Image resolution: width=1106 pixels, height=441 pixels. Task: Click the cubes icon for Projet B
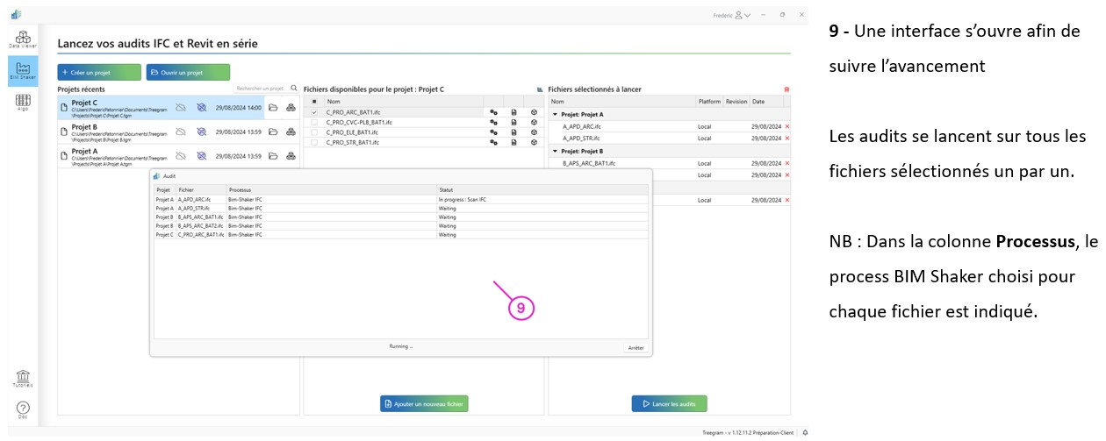tap(291, 132)
